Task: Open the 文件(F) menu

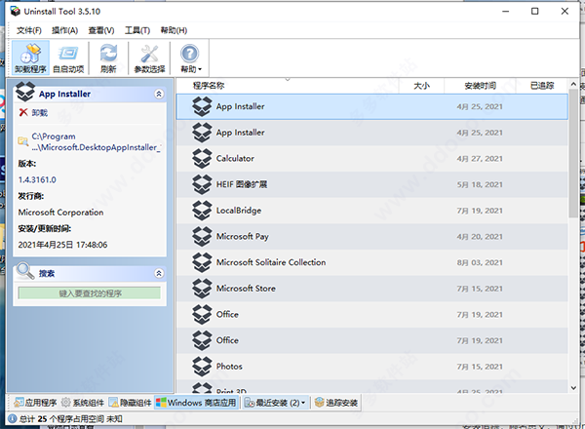Action: click(x=29, y=30)
